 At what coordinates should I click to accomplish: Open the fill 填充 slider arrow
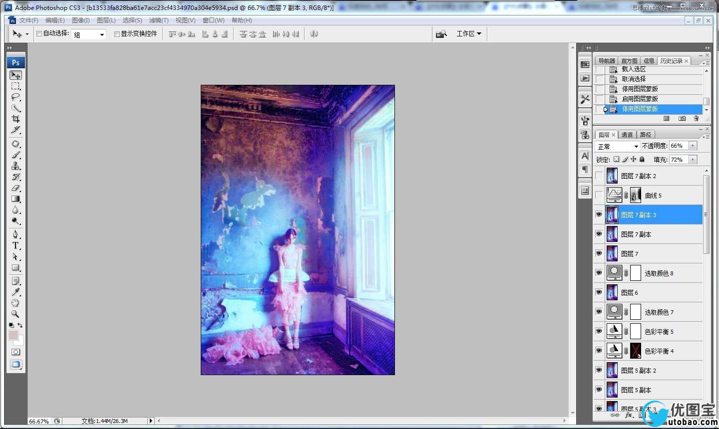coord(693,160)
